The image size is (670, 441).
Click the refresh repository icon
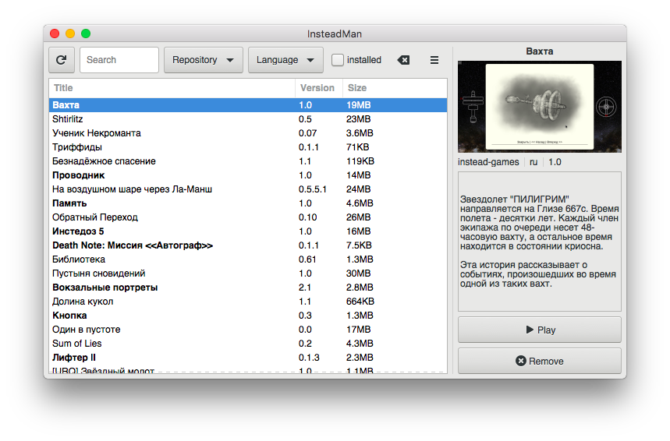[x=62, y=60]
